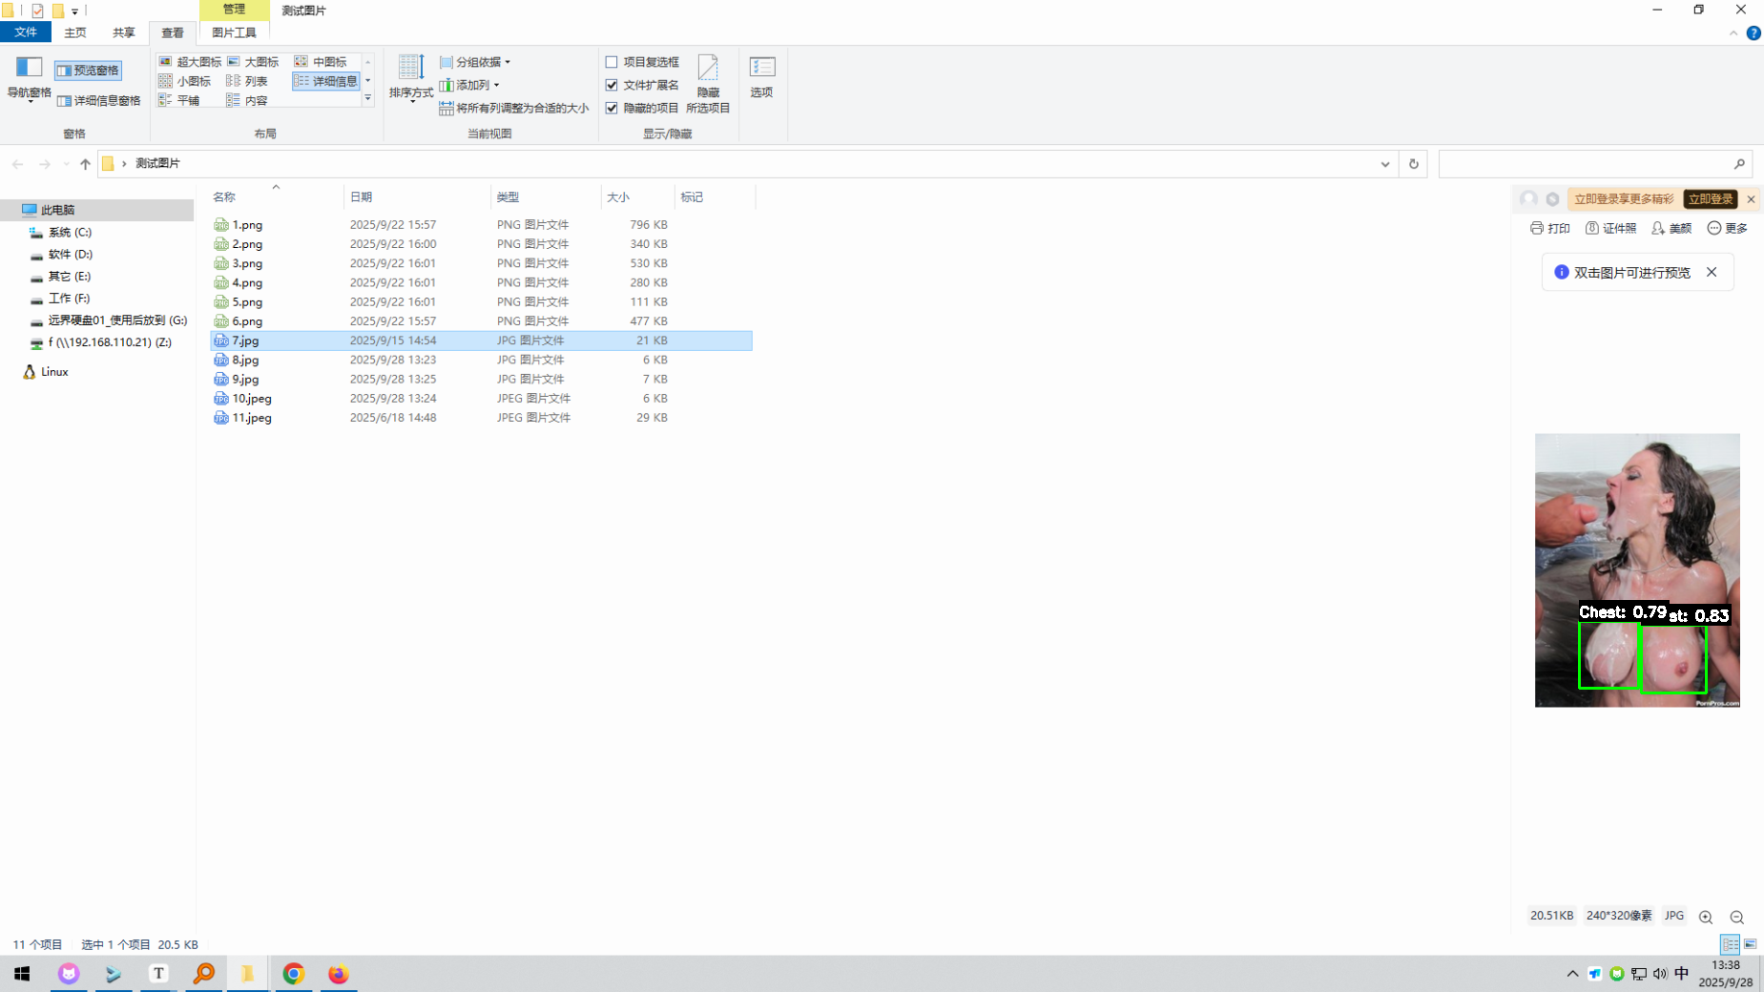Screen dimensions: 1764x992
Task: Open the 添加列 dropdown
Action: coord(470,85)
